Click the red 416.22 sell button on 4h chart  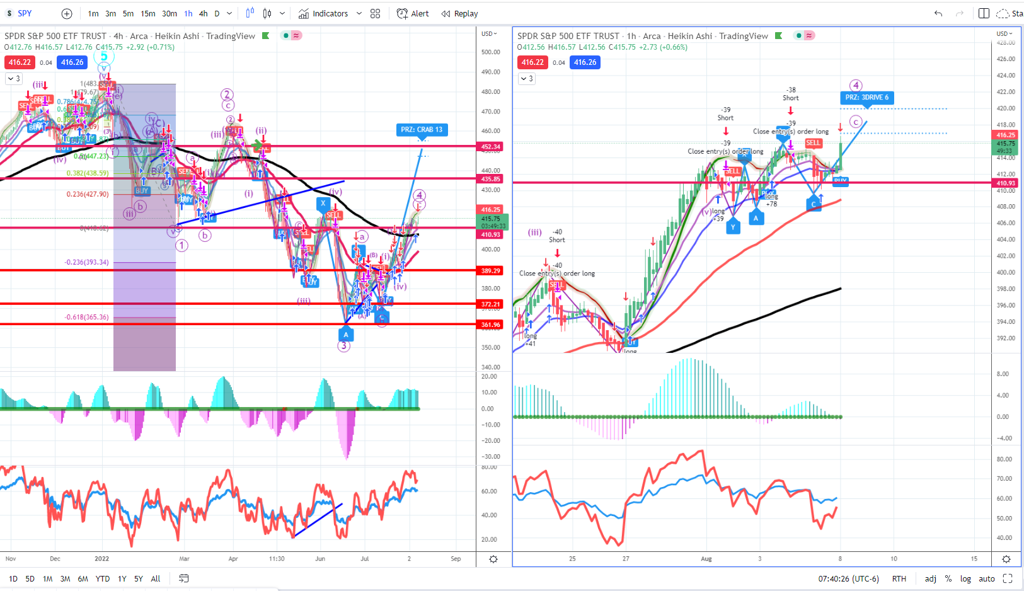point(20,62)
